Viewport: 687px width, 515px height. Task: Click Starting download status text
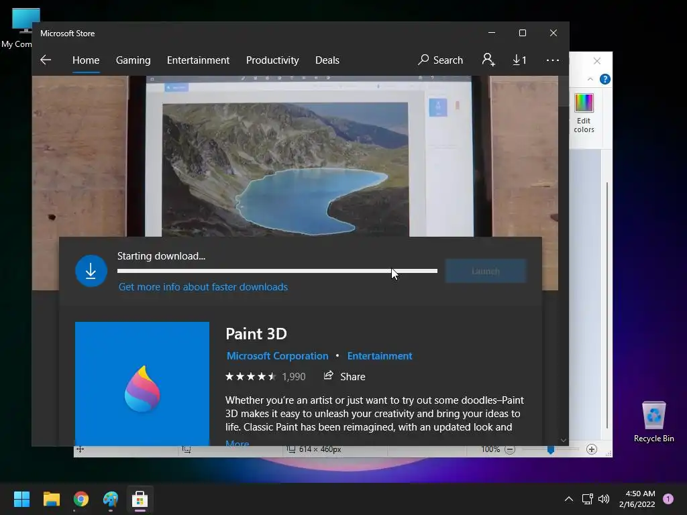pos(161,256)
